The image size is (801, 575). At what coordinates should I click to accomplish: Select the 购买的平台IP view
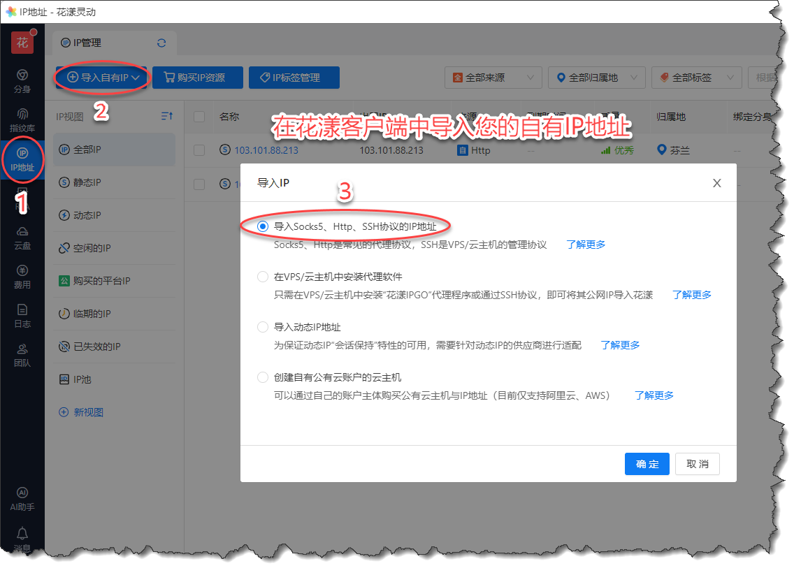pos(115,281)
